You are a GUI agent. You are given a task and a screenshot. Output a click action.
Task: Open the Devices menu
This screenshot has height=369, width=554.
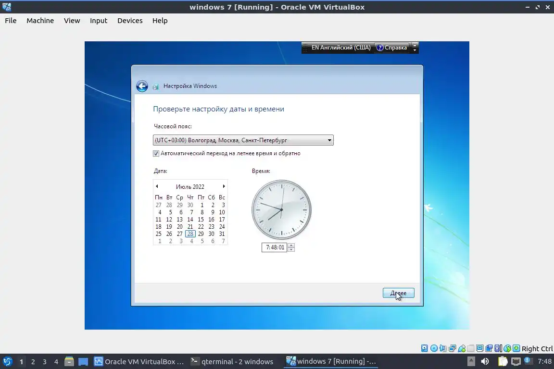pyautogui.click(x=130, y=21)
